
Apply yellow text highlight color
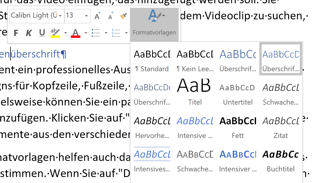click(55, 33)
